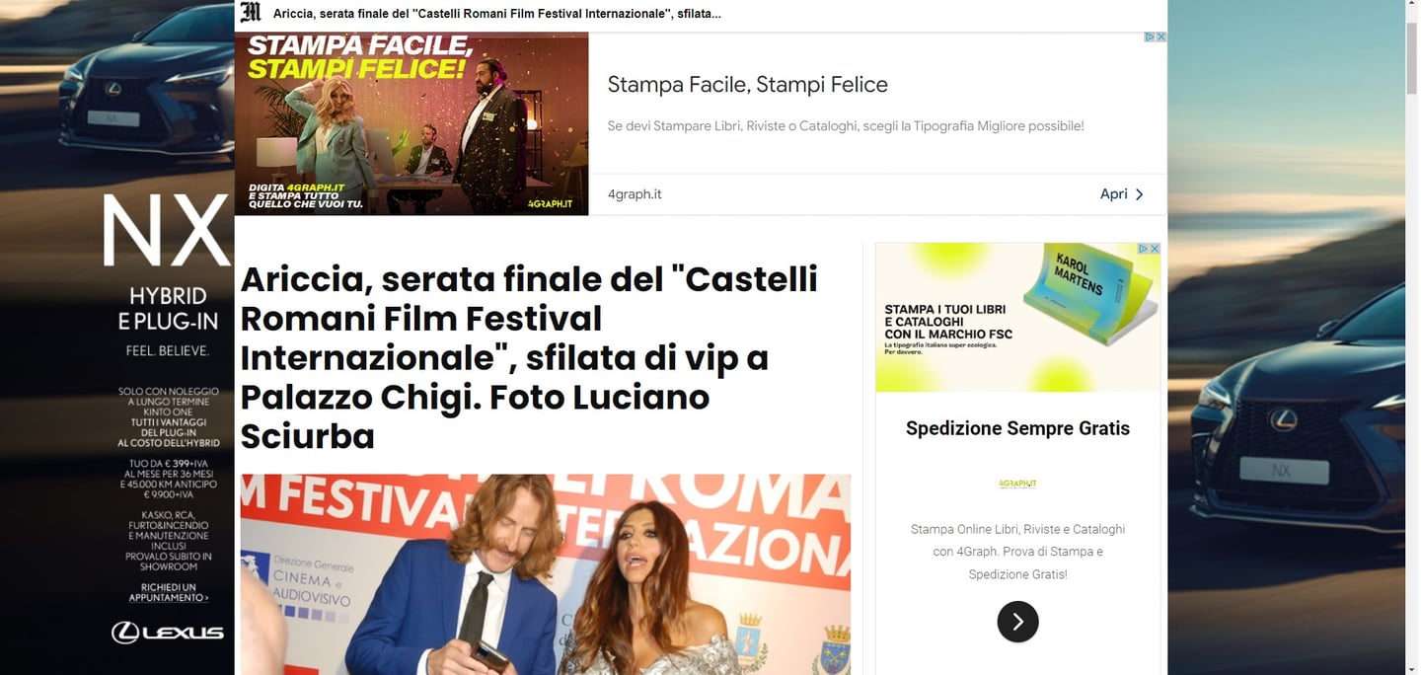
Task: Close the top Stampa Facile banner ad
Action: pyautogui.click(x=1161, y=37)
